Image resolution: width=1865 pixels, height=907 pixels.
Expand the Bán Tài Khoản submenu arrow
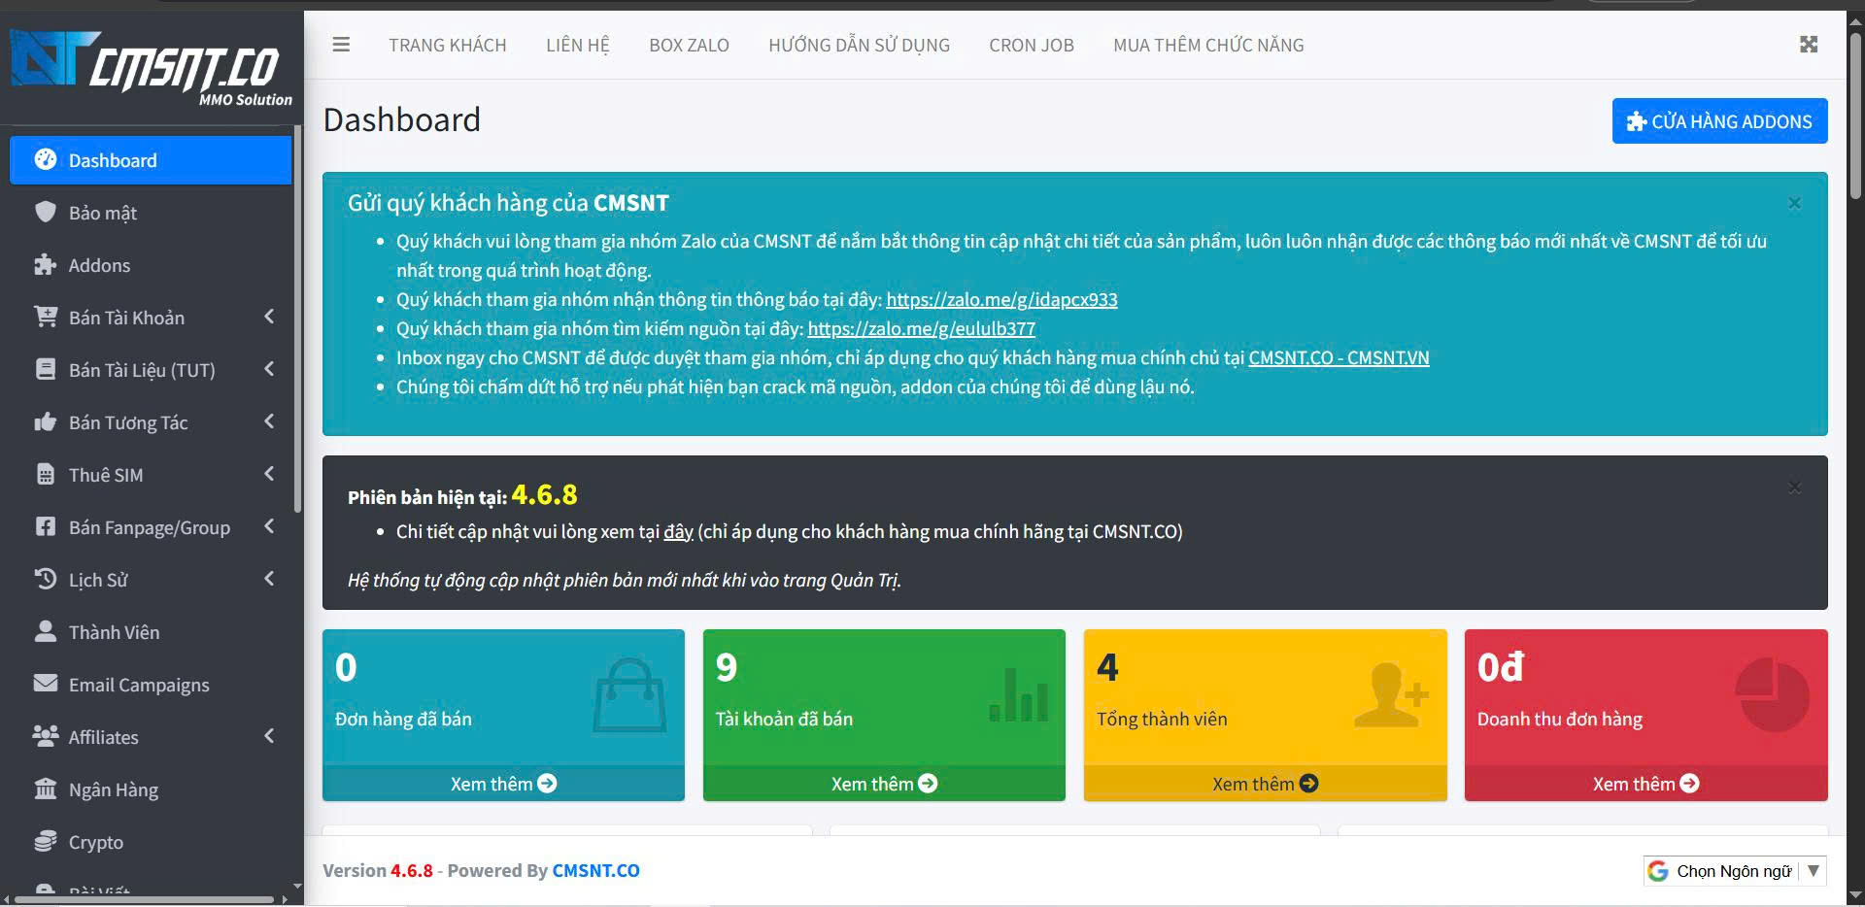pos(269,317)
